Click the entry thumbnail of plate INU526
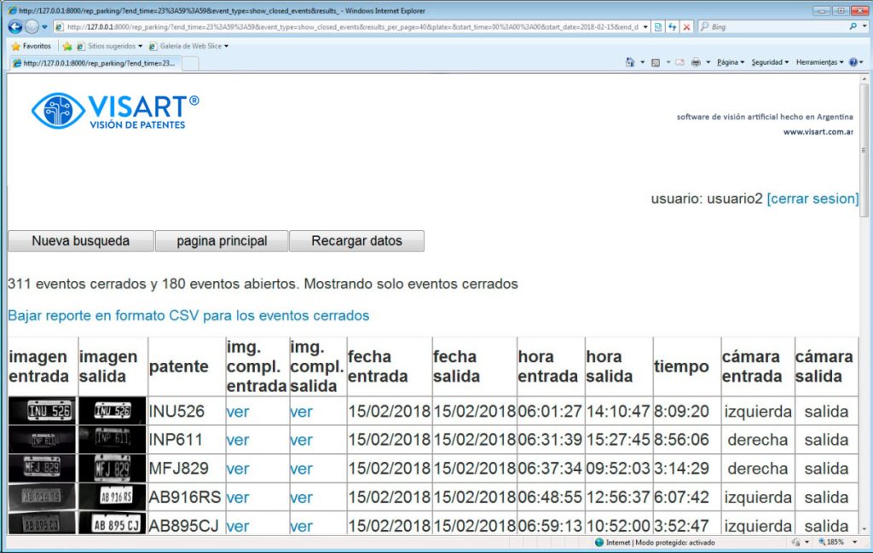Image resolution: width=873 pixels, height=553 pixels. tap(43, 412)
